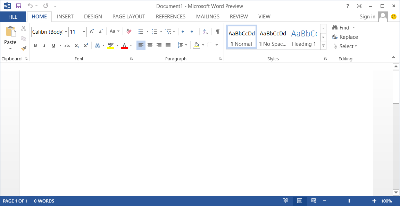Click the Replace button
Viewport: 400px width, 206px height.
pos(345,37)
